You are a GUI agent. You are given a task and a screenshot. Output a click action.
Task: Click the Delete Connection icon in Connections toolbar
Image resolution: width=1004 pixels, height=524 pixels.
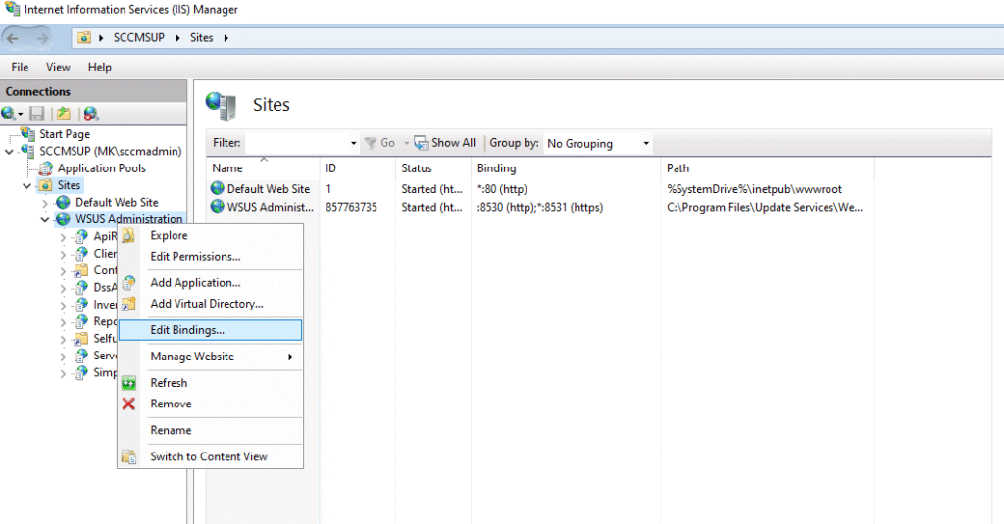91,115
